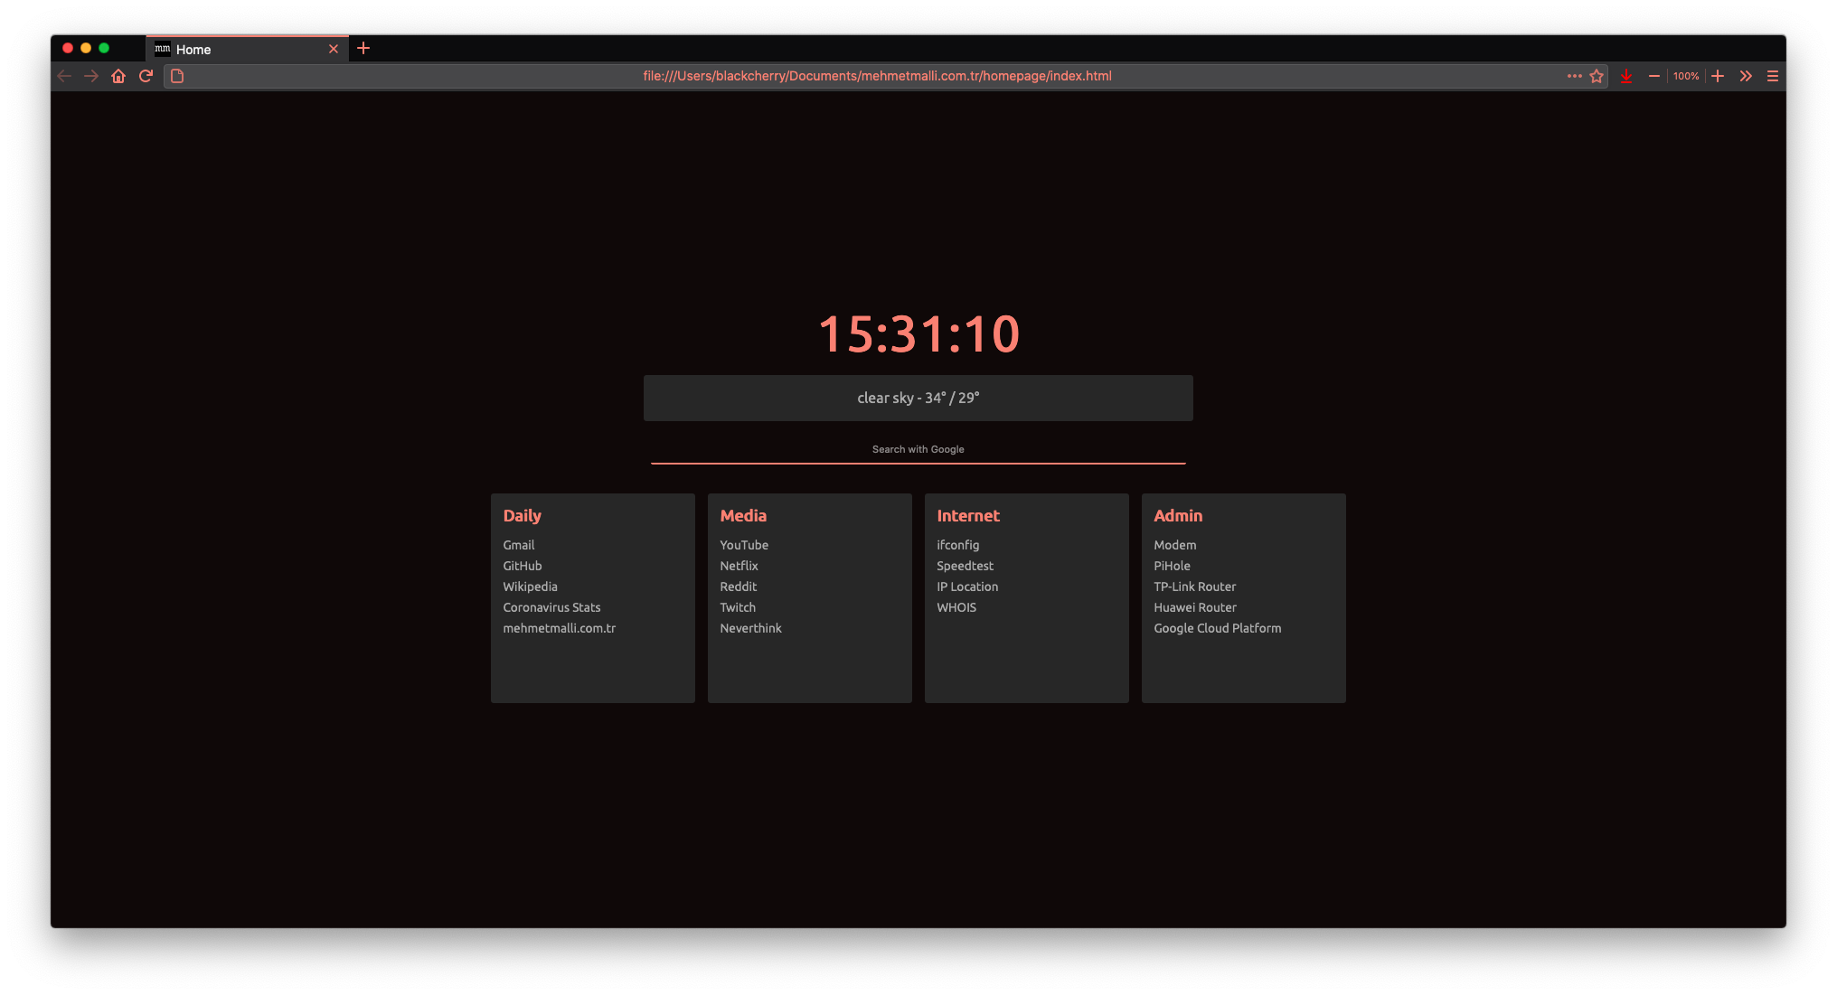Viewport: 1837px width, 995px height.
Task: Bookmark the page via the star icon
Action: coord(1597,76)
